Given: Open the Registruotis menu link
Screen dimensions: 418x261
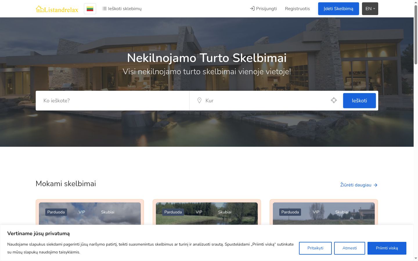Looking at the screenshot, I should 297,9.
